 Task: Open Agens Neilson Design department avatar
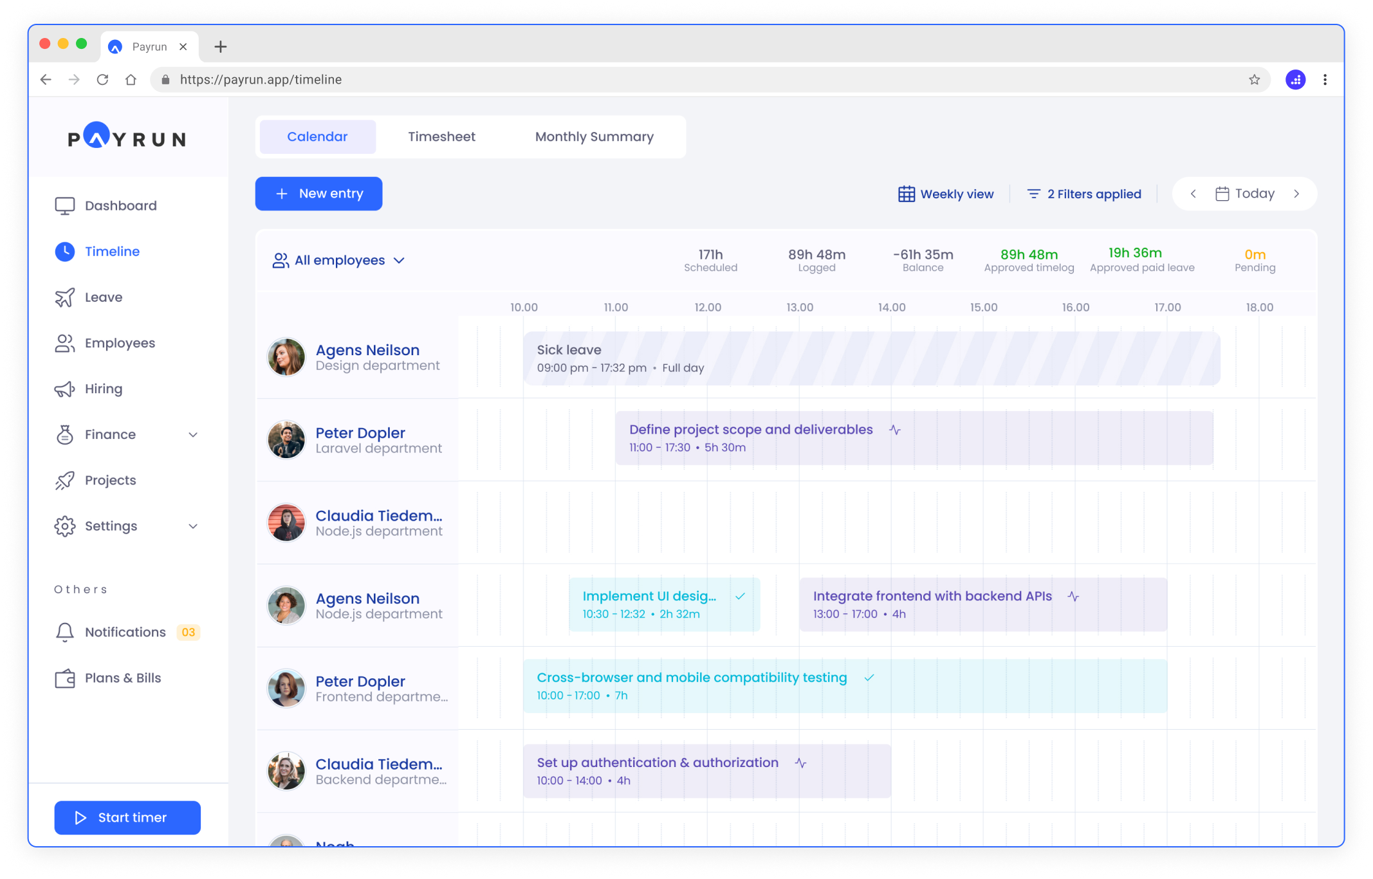click(x=286, y=357)
